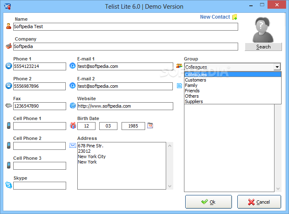Click inside the Address text area

pyautogui.click(x=122, y=166)
